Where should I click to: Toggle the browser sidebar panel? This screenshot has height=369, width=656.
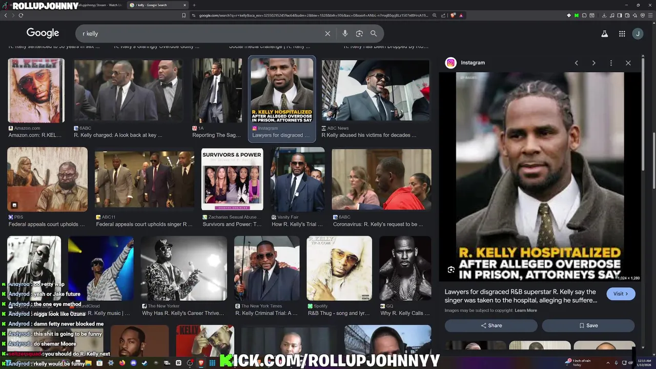[x=620, y=15]
